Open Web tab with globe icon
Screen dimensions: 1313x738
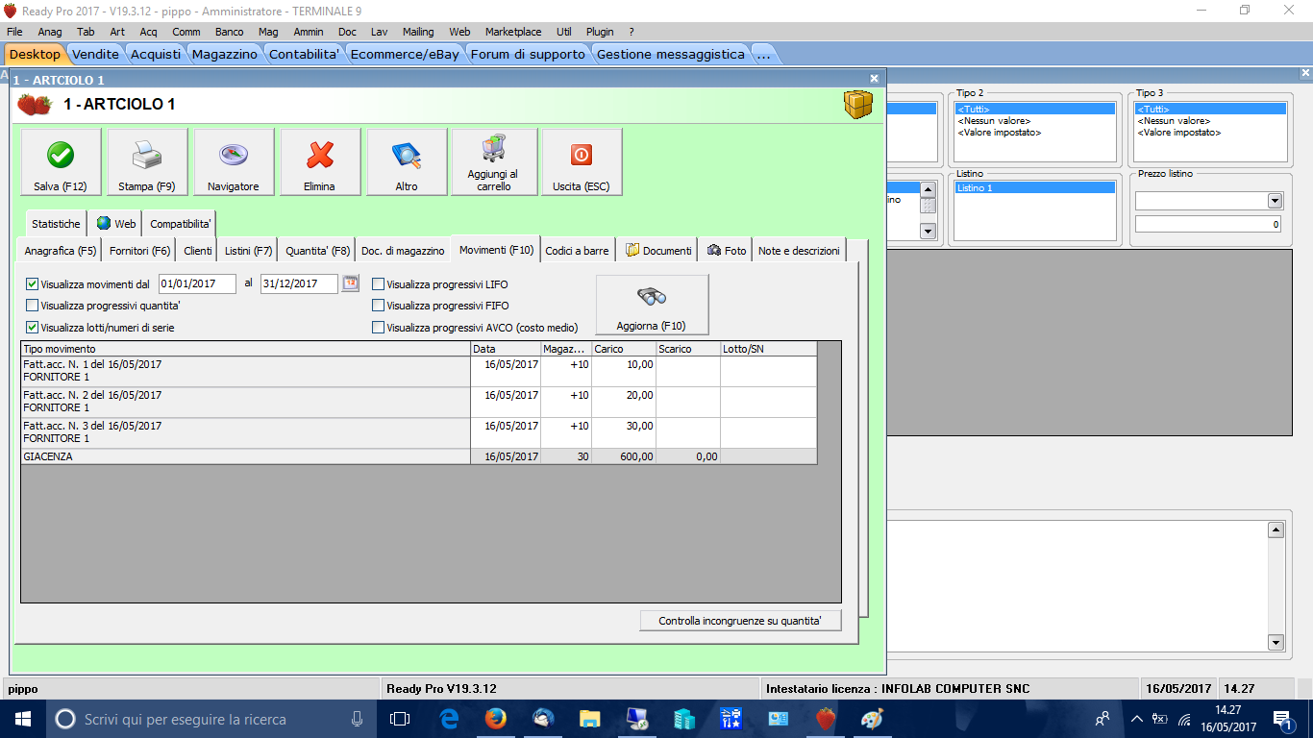click(x=116, y=224)
